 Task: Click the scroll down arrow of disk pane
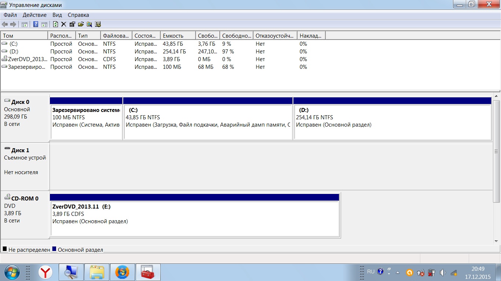pos(497,241)
